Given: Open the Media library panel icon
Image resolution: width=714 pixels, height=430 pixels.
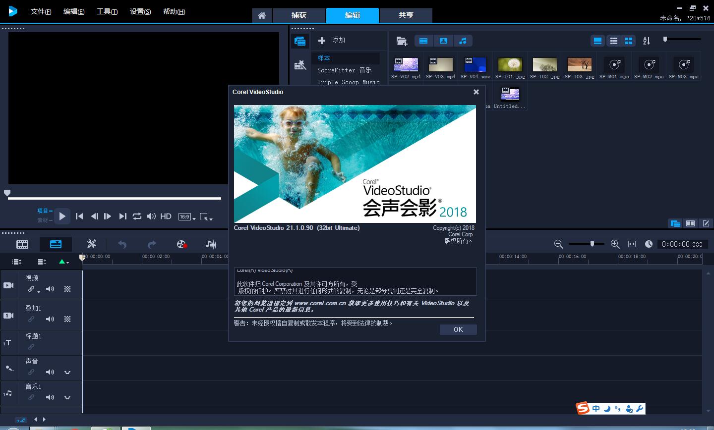Looking at the screenshot, I should point(299,41).
